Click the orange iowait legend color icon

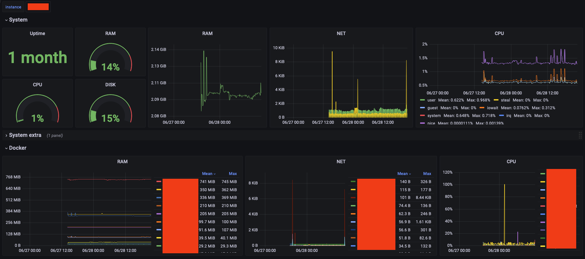pos(482,108)
